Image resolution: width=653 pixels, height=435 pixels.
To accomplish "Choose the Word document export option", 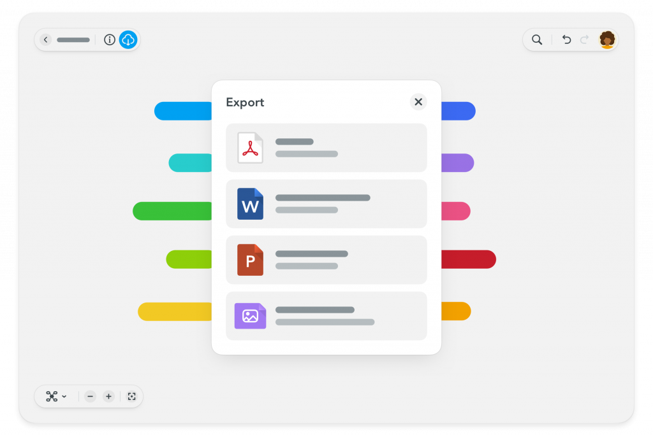I will pyautogui.click(x=326, y=204).
